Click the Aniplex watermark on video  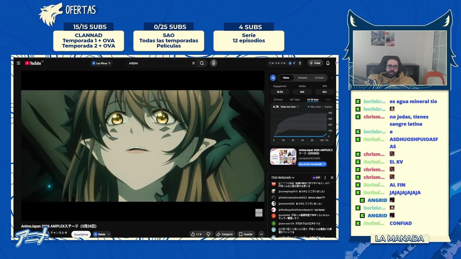[x=259, y=213]
